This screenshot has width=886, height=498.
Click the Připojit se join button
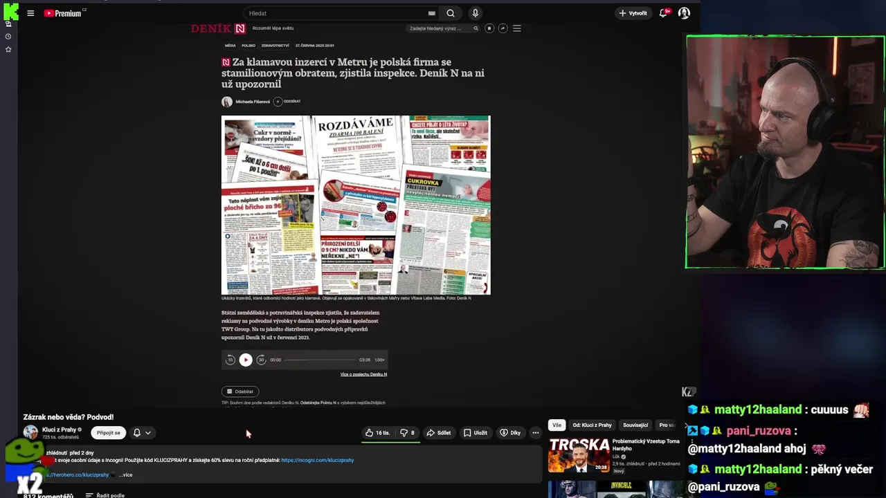pos(108,433)
